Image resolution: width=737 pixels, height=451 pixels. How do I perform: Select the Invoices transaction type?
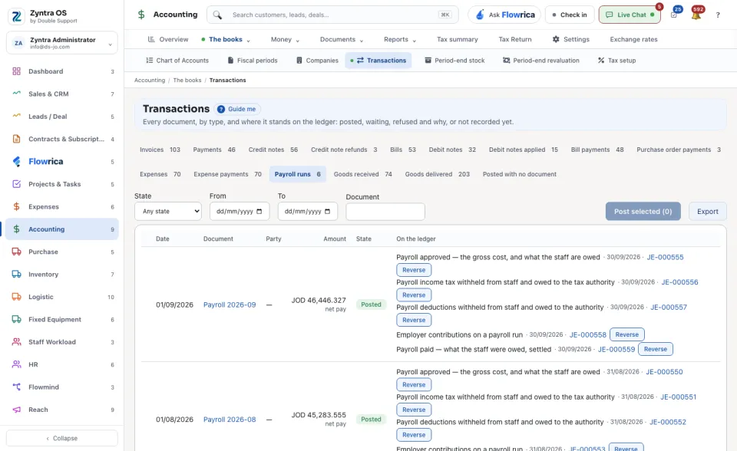pos(160,150)
